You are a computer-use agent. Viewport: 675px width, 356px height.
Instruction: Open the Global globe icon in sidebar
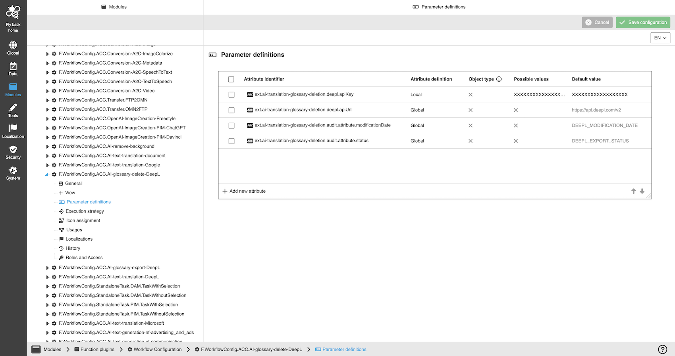pos(13,45)
